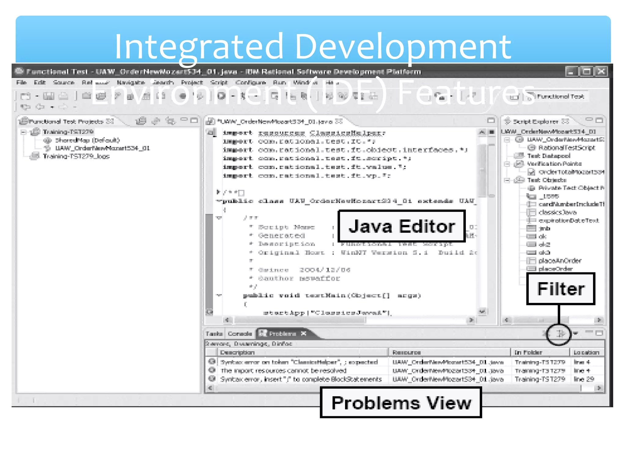Collapse UAW_OrderNewMozart node in Script Explorer
The width and height of the screenshot is (626, 469).
507,140
